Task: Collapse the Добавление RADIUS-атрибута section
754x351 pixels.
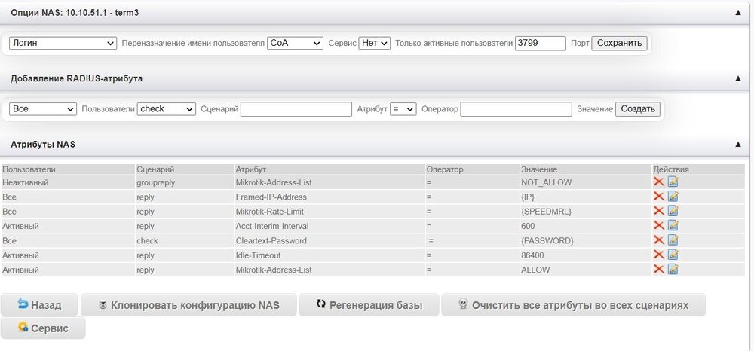Action: pyautogui.click(x=737, y=78)
